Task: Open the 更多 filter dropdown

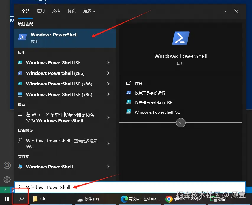Action: [x=89, y=11]
